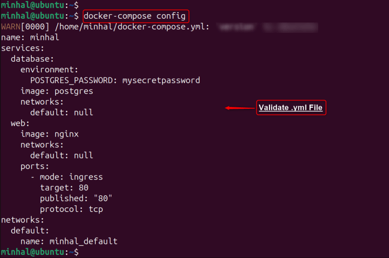This screenshot has width=389, height=258.
Task: Click the "published: "80"" line
Action: 76,198
